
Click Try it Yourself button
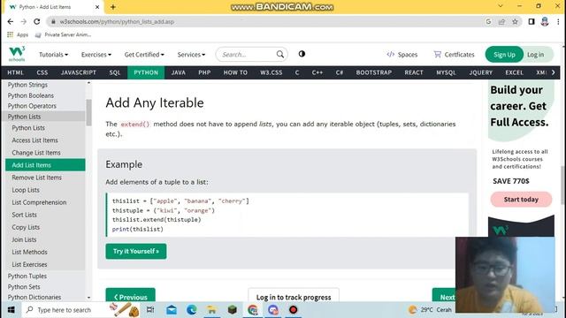click(136, 251)
